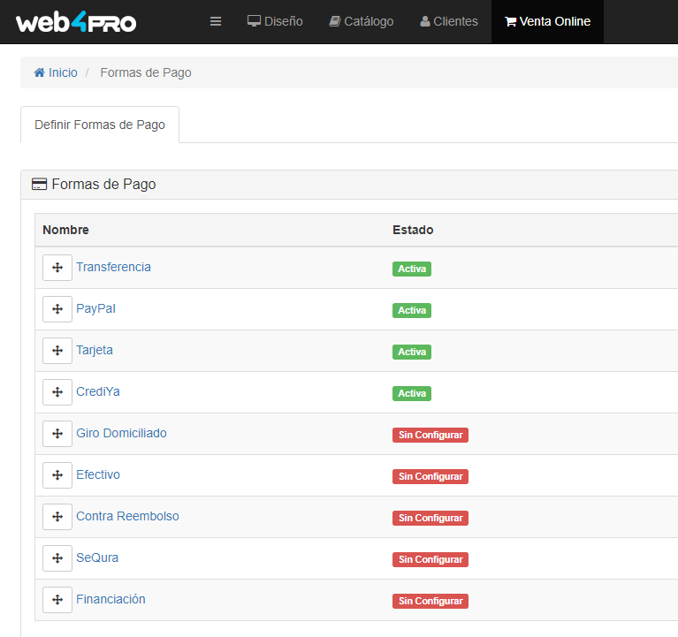The width and height of the screenshot is (678, 637).
Task: Go to Inicio in the breadcrumb
Action: [56, 72]
